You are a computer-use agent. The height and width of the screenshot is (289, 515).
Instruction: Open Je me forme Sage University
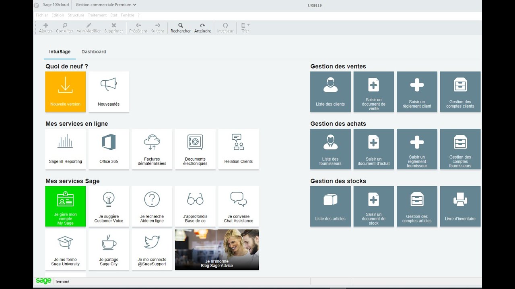click(x=65, y=249)
